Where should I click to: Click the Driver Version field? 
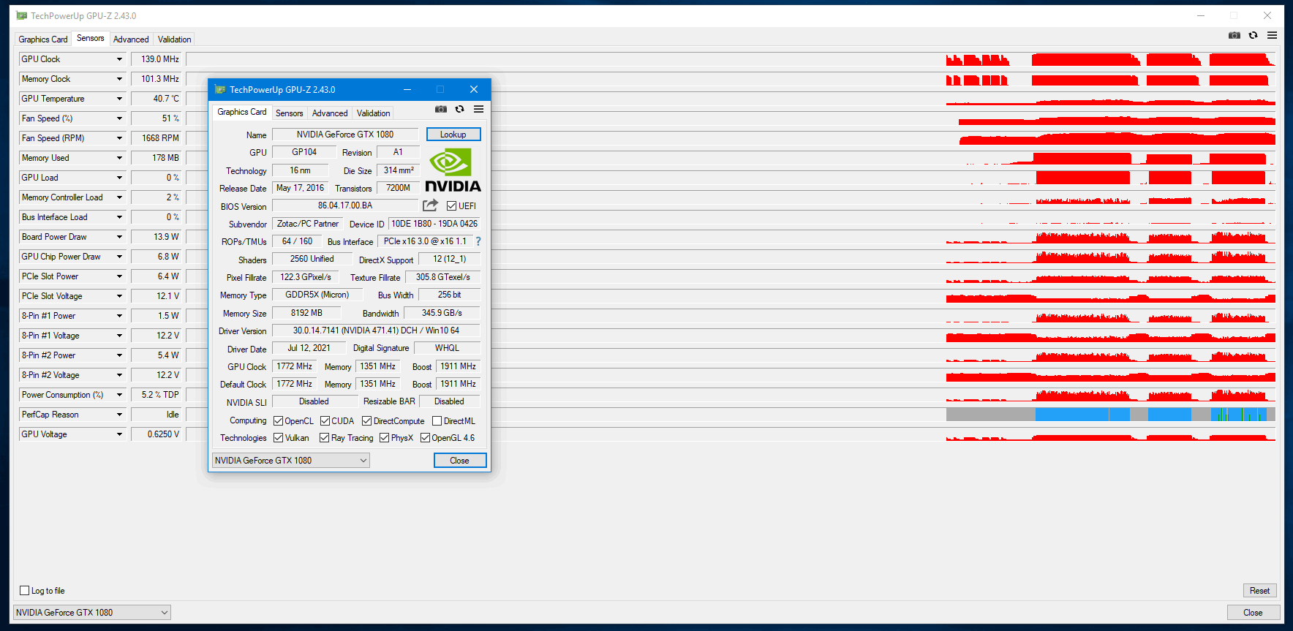376,330
